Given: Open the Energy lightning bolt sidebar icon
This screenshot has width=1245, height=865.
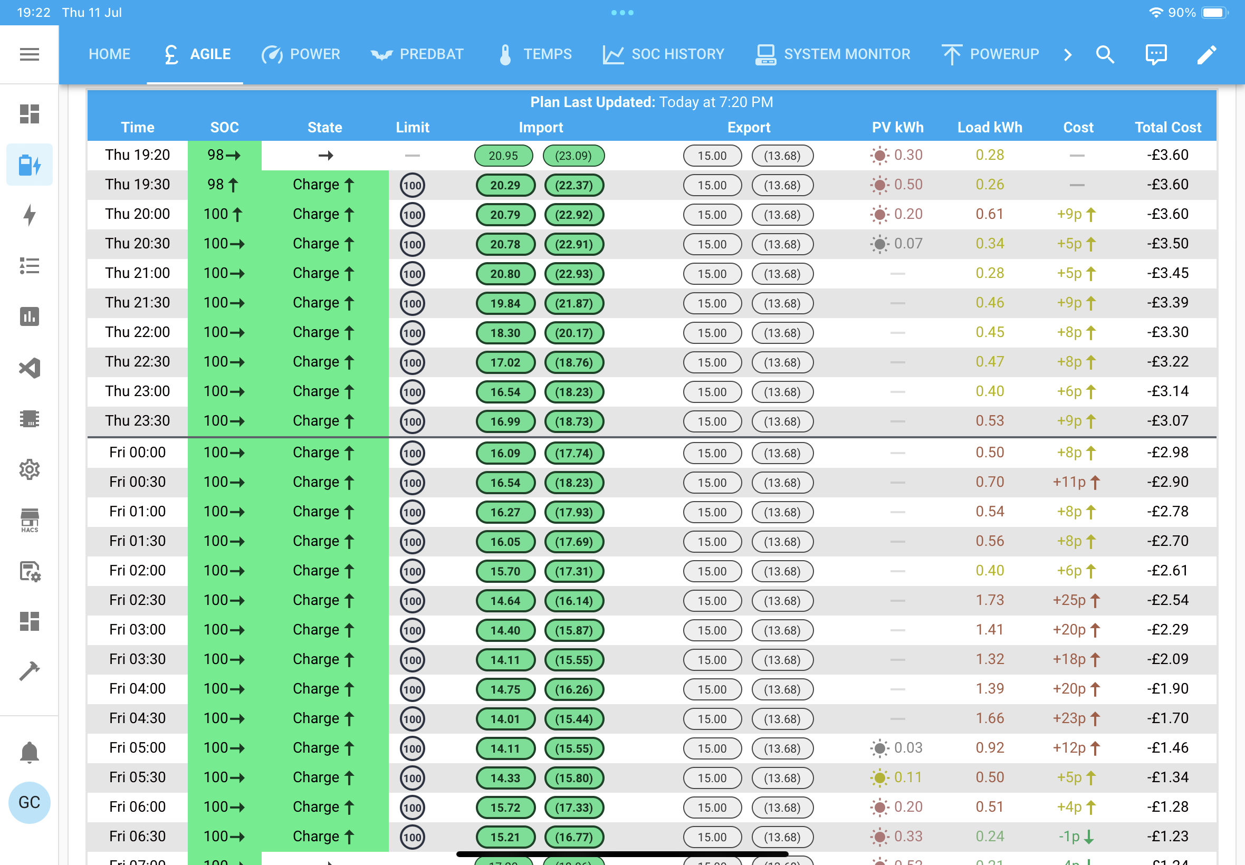Looking at the screenshot, I should pyautogui.click(x=29, y=215).
